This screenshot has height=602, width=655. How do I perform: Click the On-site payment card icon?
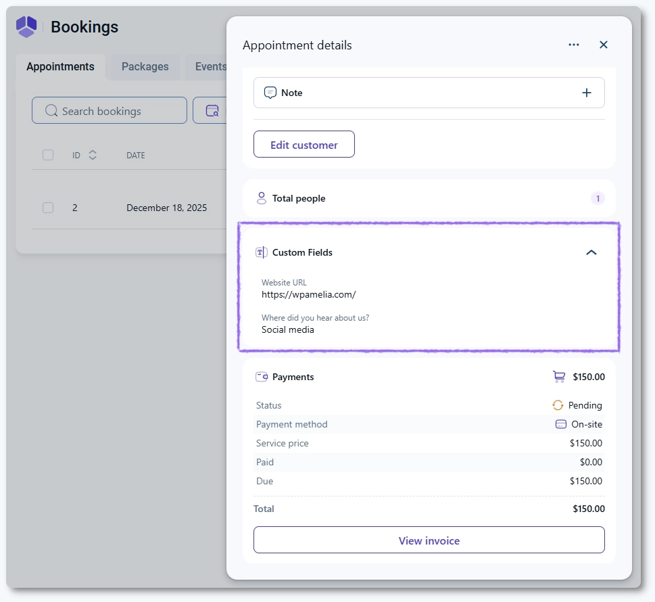[560, 424]
